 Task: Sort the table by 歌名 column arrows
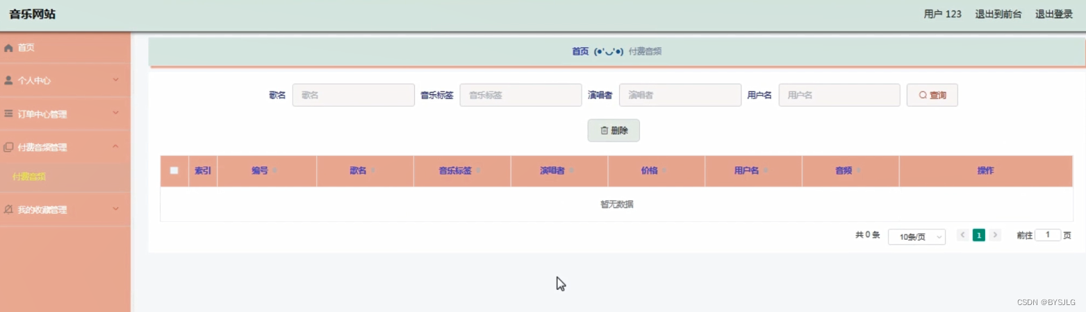(x=374, y=171)
